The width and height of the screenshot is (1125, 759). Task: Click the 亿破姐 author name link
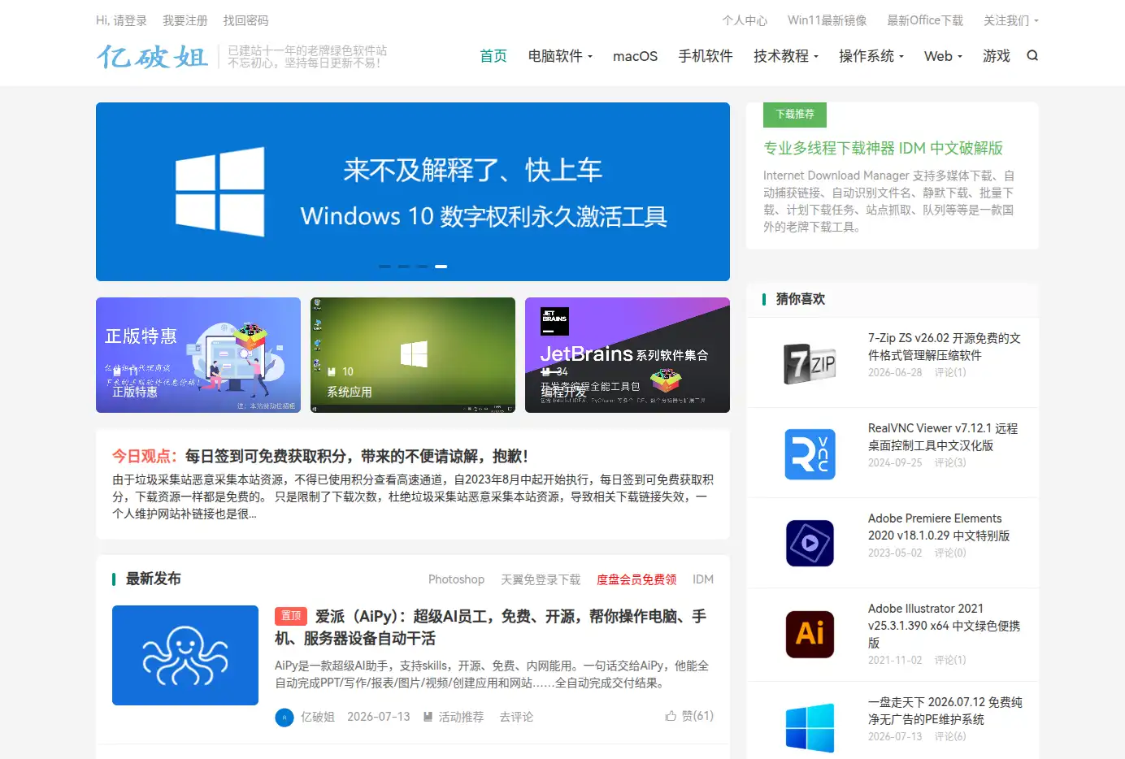(x=318, y=717)
